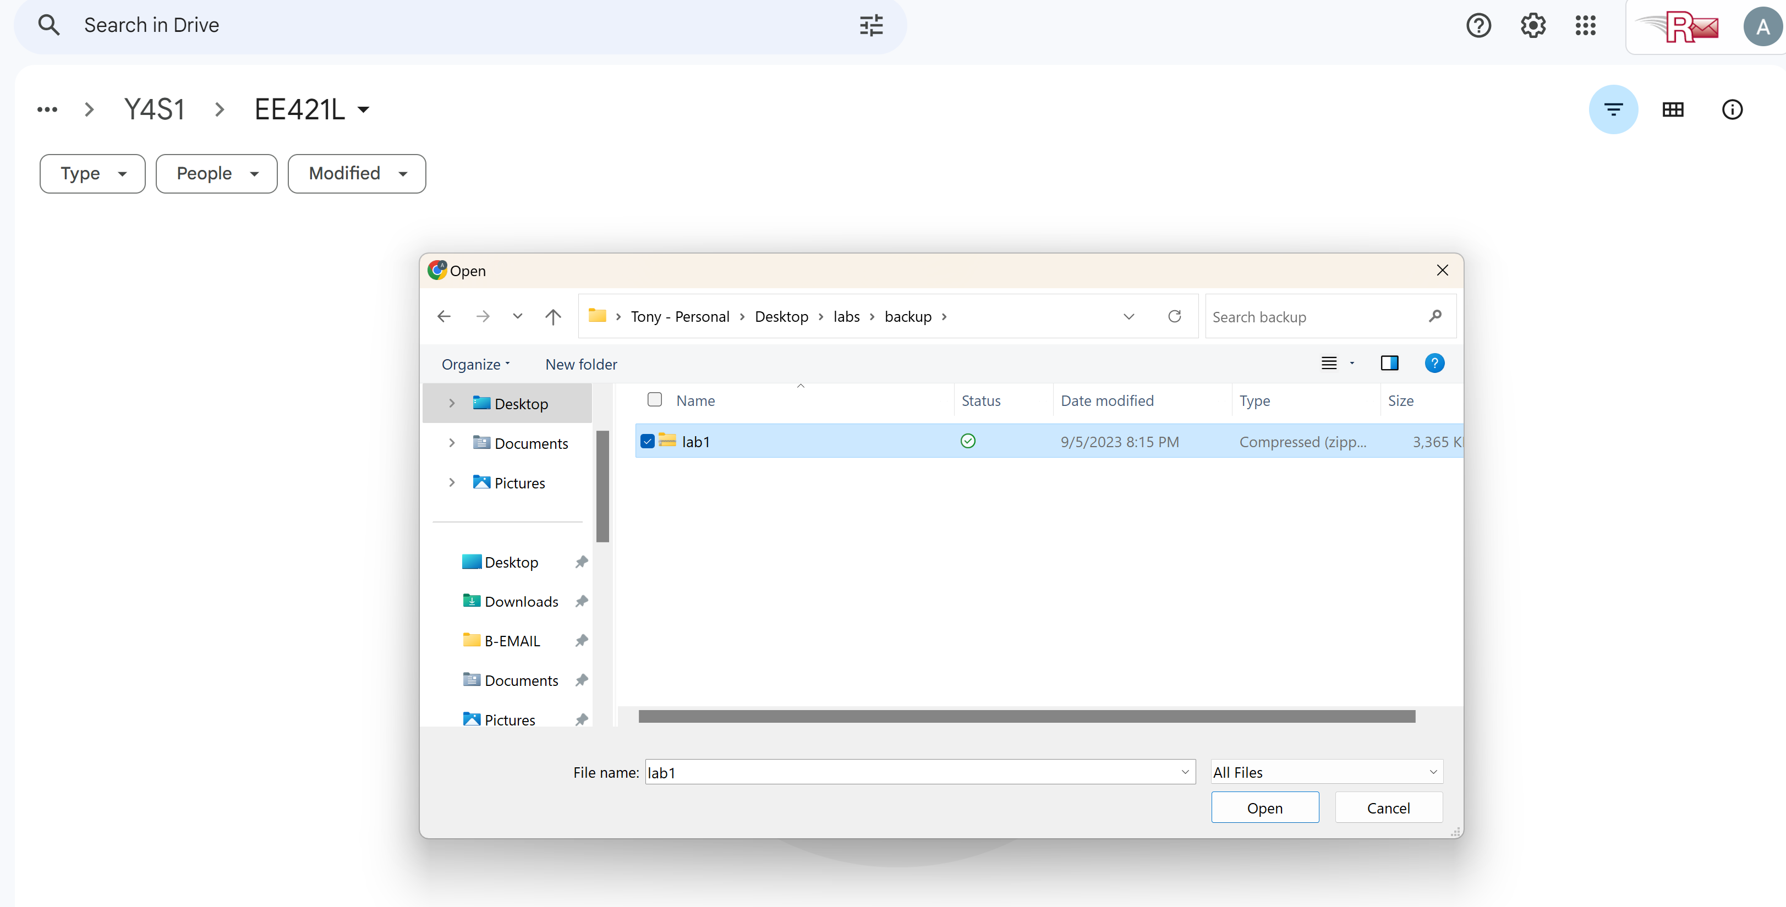This screenshot has width=1786, height=907.
Task: Toggle the Drive filter chips button
Action: (1613, 109)
